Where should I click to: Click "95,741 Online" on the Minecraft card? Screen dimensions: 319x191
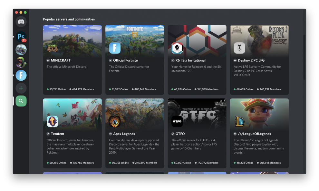click(x=56, y=89)
